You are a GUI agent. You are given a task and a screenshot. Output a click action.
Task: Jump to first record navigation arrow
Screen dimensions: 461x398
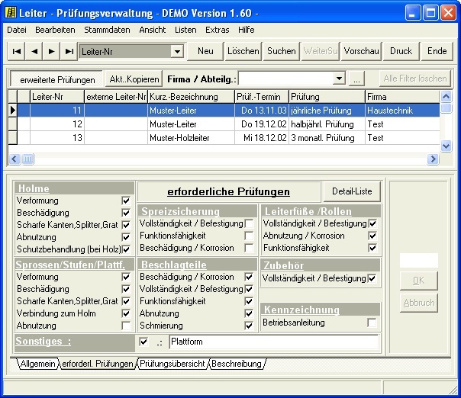(x=16, y=51)
